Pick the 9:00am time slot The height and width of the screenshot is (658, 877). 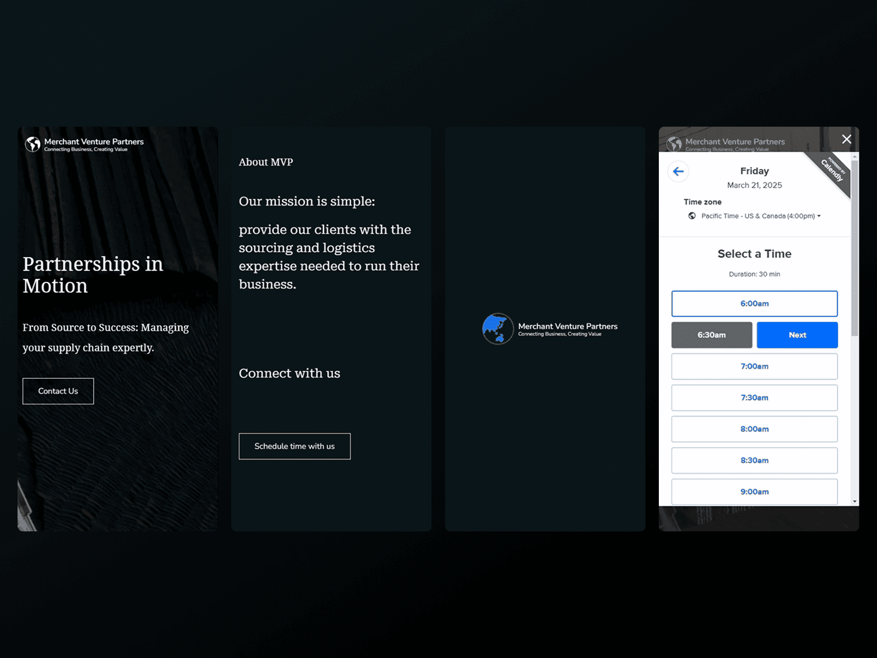754,492
